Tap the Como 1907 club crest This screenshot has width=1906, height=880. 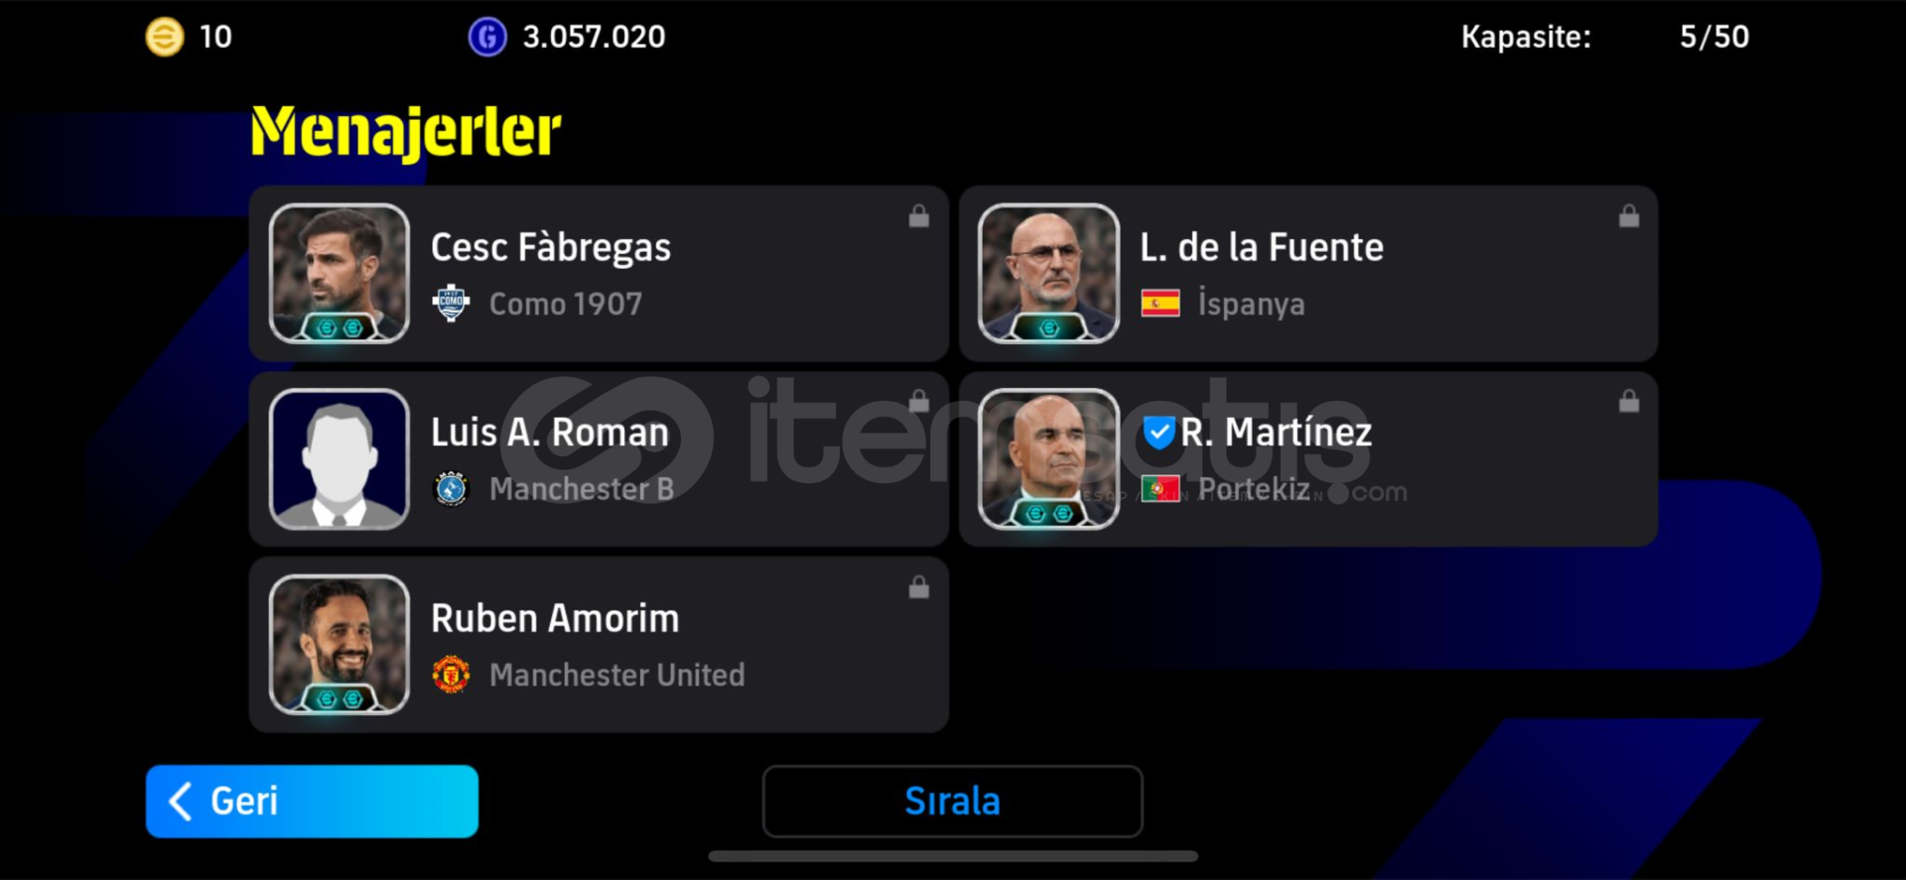[451, 304]
